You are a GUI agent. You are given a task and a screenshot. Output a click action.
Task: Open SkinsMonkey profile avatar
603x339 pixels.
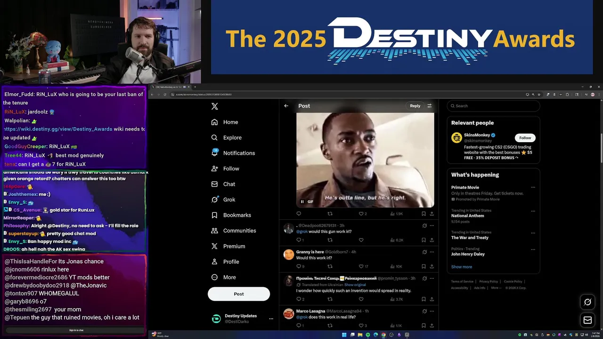tap(456, 137)
